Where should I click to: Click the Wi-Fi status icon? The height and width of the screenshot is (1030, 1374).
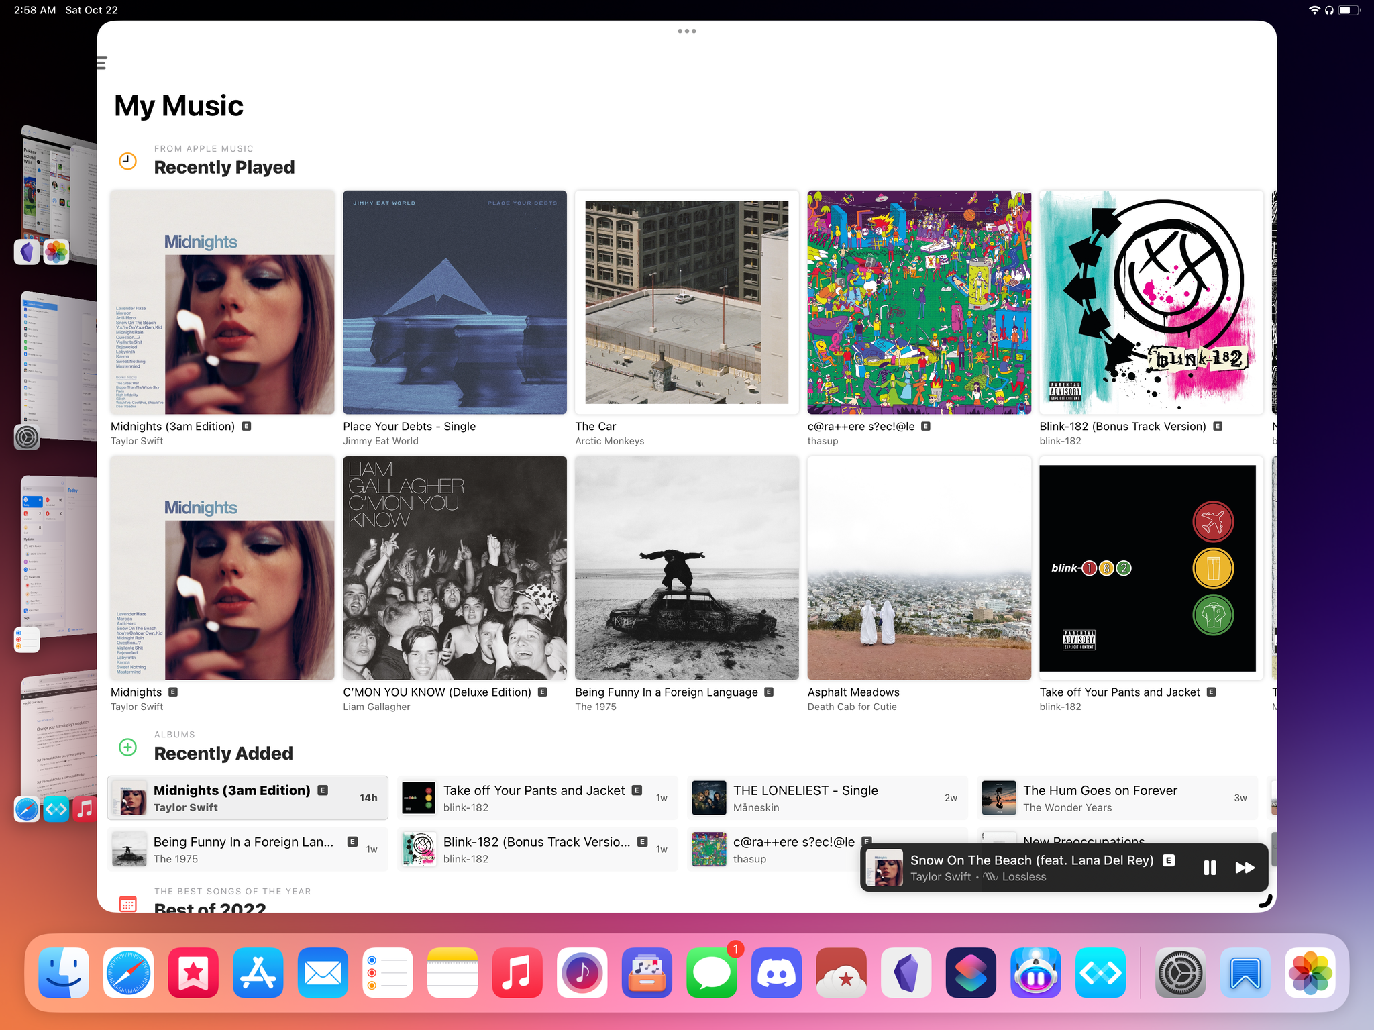(x=1314, y=10)
